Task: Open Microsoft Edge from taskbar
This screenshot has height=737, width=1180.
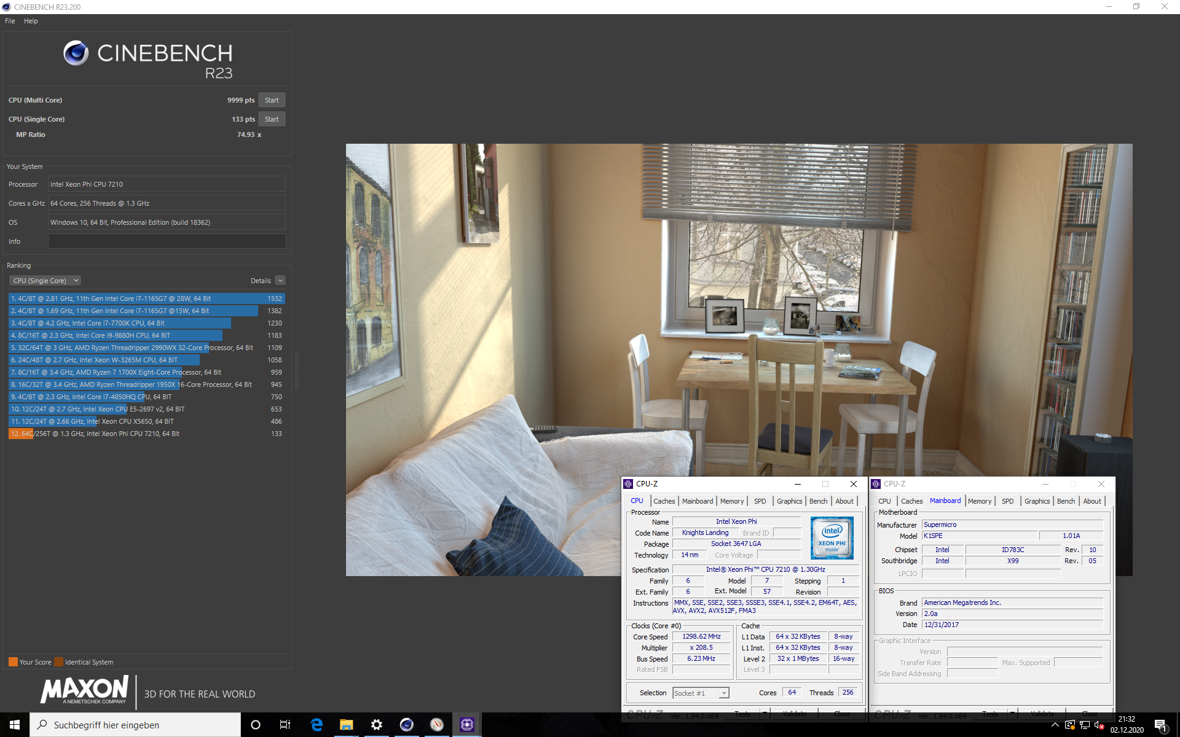Action: click(317, 725)
